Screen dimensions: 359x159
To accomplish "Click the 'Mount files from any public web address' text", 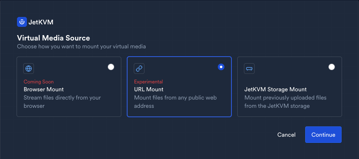I will 176,102.
